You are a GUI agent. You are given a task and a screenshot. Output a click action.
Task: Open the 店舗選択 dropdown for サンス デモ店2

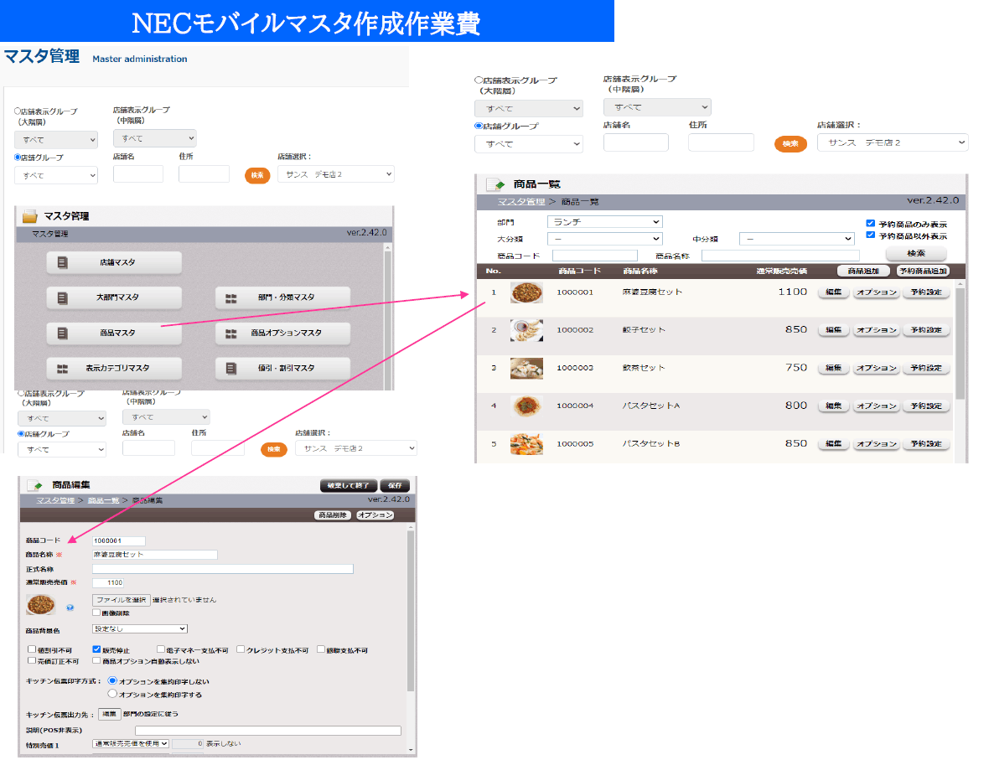(892, 142)
